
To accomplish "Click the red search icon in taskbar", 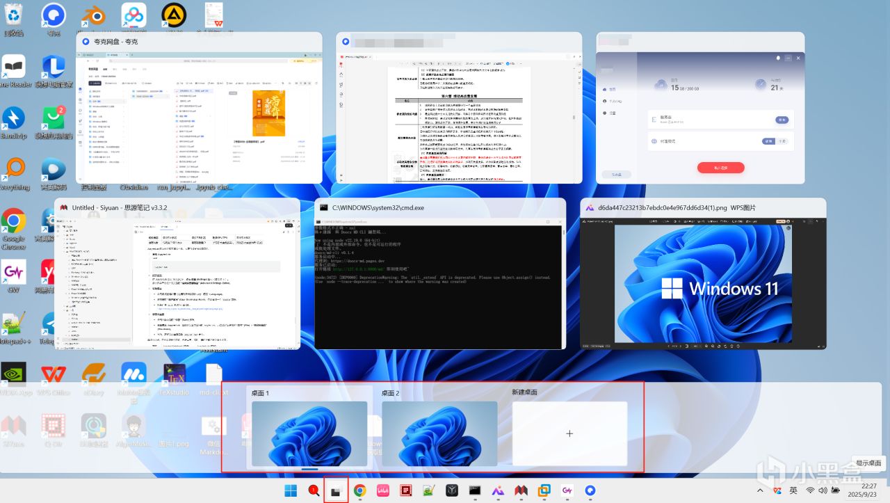I will click(x=314, y=490).
